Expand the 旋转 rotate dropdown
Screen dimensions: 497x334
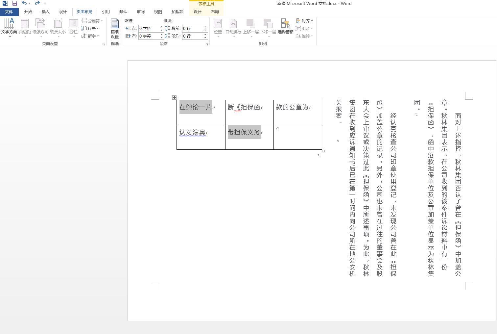(304, 36)
